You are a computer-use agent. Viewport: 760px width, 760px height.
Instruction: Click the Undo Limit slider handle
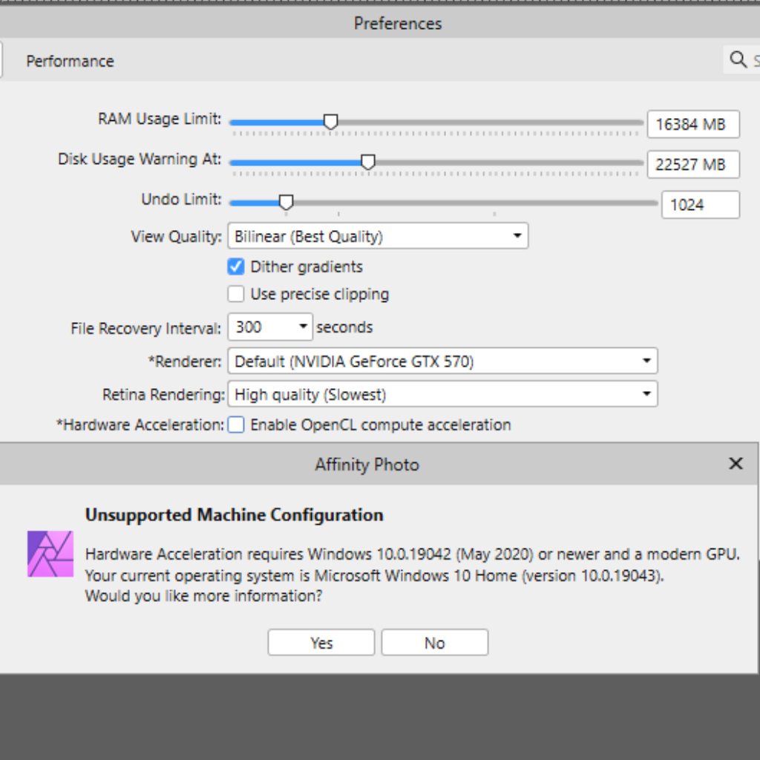(286, 202)
